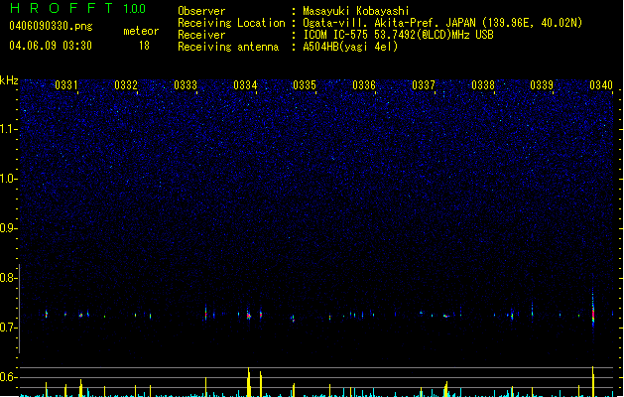Image resolution: width=624 pixels, height=397 pixels.
Task: Click the 0.6 kHz frequency label
Action: pos(8,377)
